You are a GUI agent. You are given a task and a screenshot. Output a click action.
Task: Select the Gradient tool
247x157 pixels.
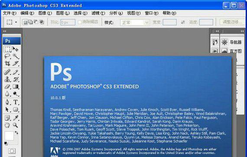coord(16,87)
